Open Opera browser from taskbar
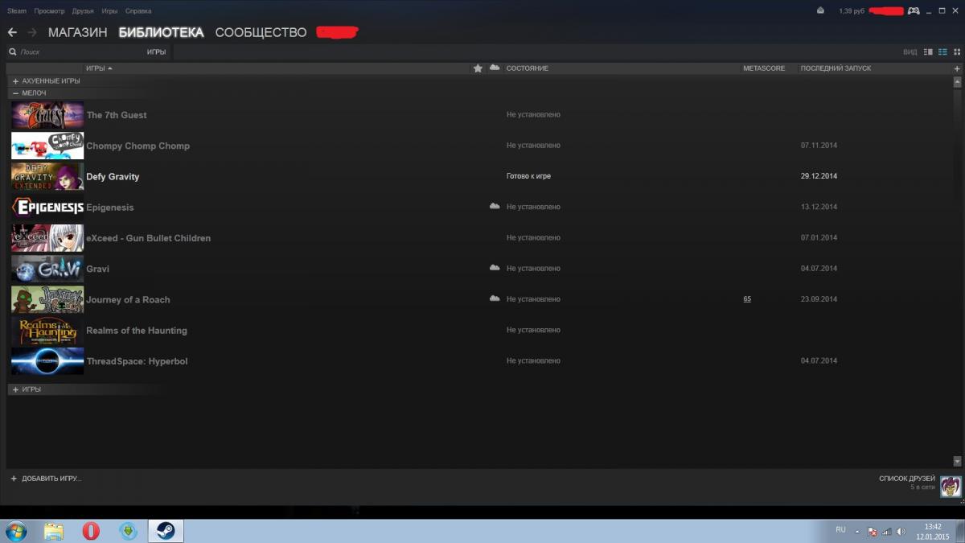This screenshot has height=543, width=965. pyautogui.click(x=91, y=531)
